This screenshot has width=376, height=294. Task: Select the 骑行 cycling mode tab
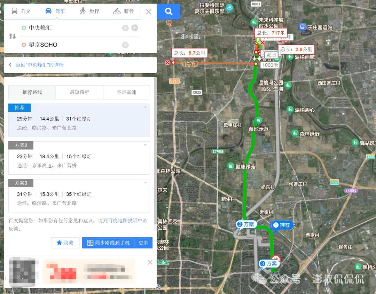click(x=124, y=11)
